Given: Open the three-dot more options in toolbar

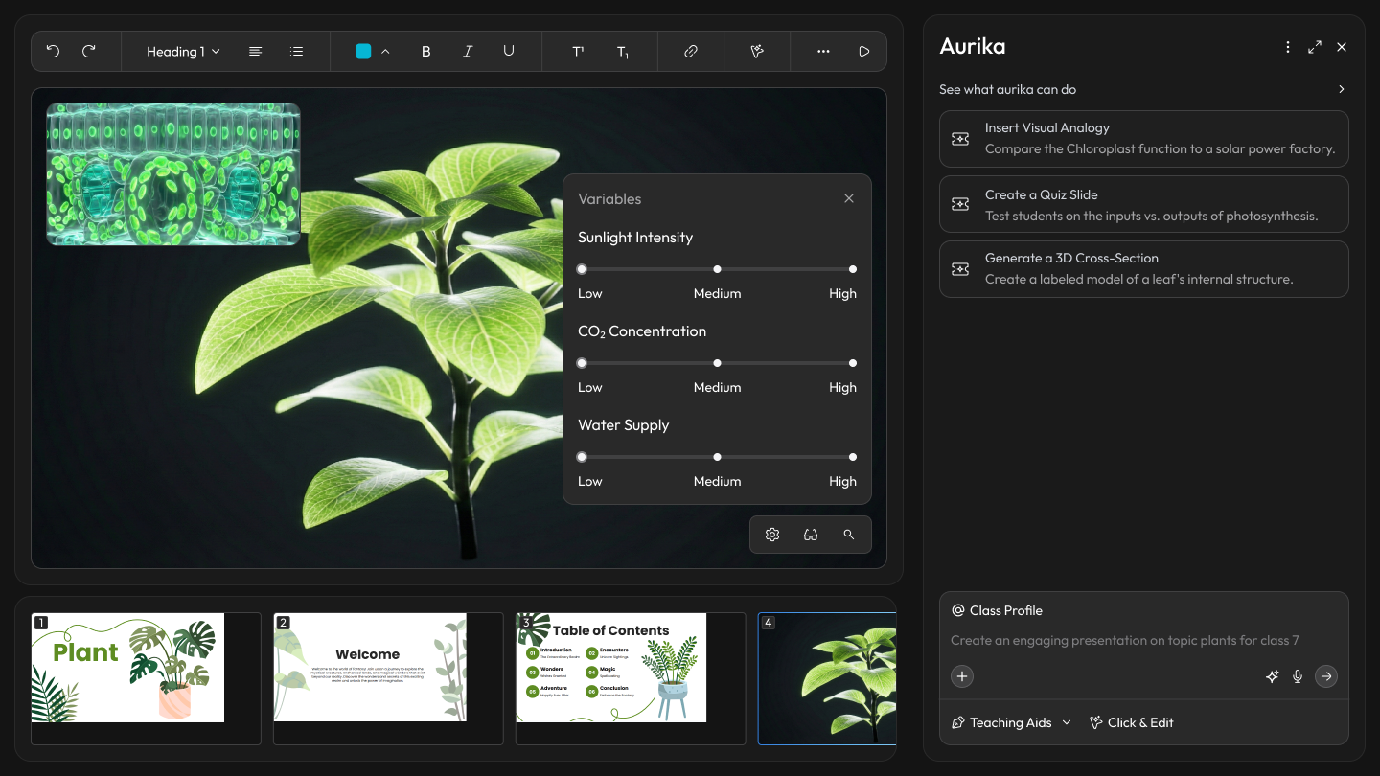Looking at the screenshot, I should [x=823, y=52].
